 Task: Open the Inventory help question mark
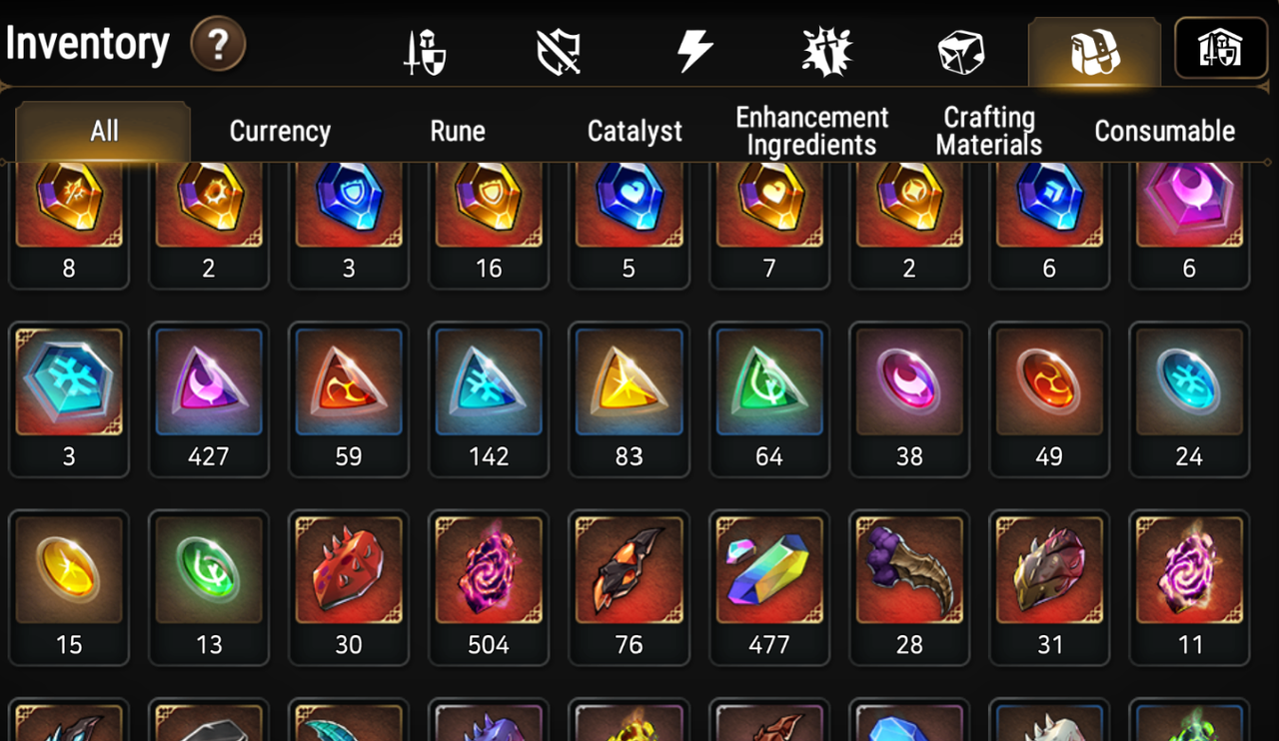(x=218, y=44)
